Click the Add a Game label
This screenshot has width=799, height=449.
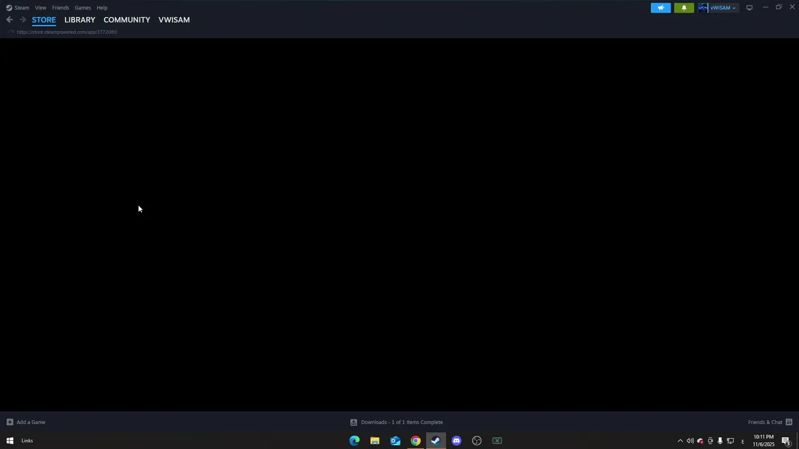point(31,422)
